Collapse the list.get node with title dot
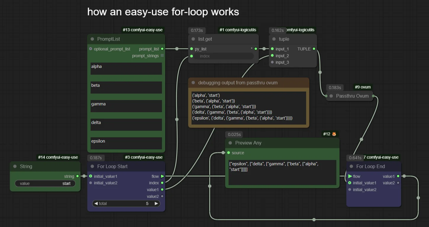This screenshot has height=227, width=429. pos(193,39)
